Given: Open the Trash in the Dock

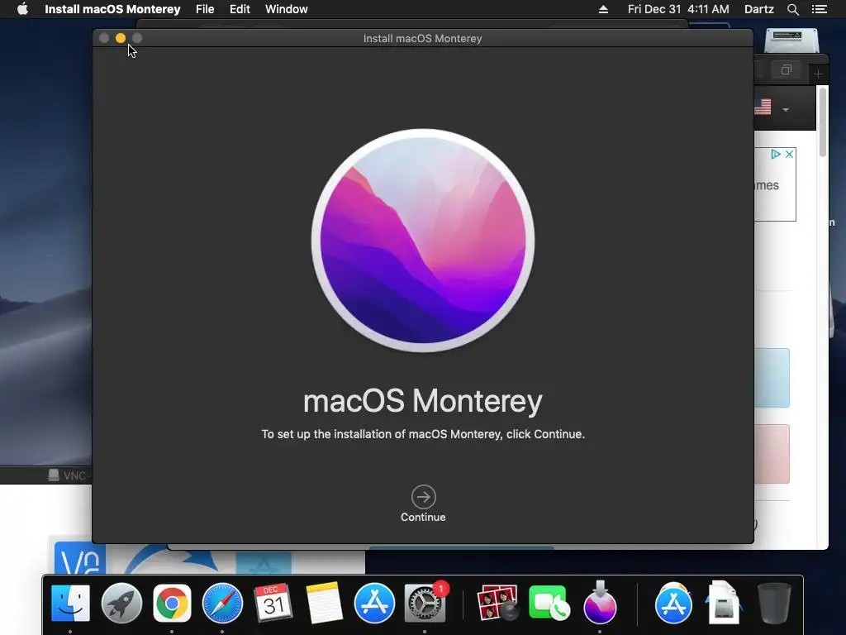Looking at the screenshot, I should coord(774,603).
